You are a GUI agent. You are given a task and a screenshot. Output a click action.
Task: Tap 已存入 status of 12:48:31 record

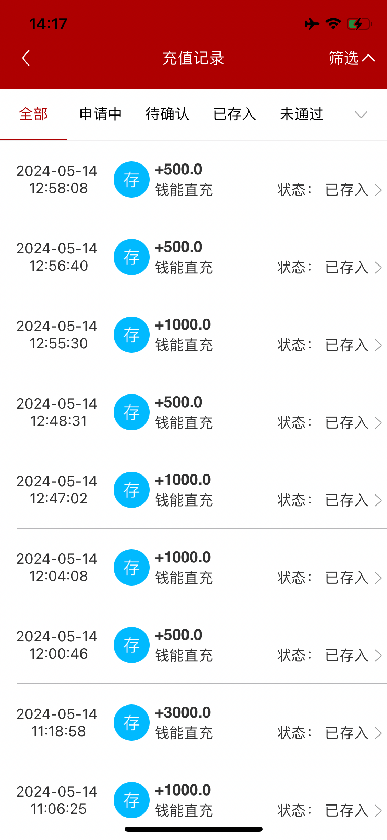click(347, 423)
